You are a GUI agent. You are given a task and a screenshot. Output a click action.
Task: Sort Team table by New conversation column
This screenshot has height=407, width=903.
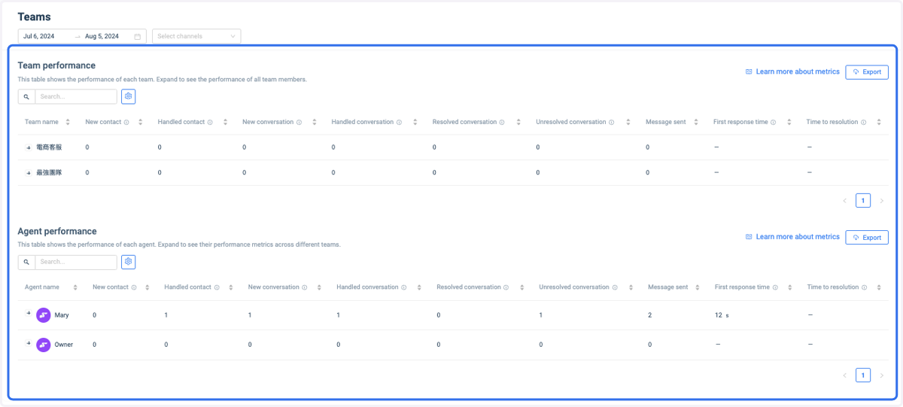[314, 122]
